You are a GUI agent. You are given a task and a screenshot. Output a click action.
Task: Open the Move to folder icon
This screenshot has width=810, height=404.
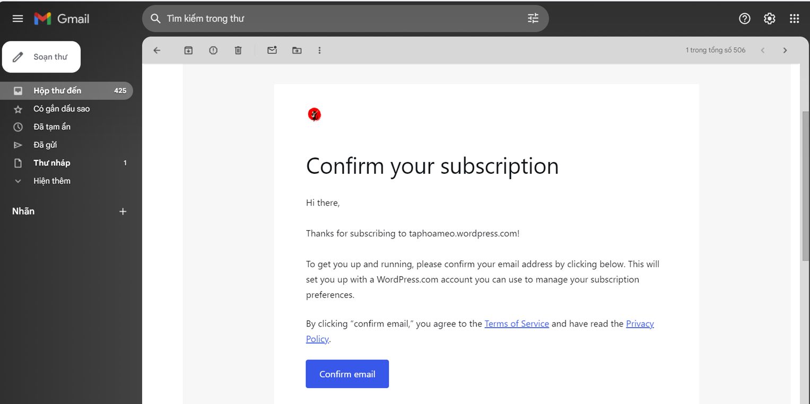point(297,50)
